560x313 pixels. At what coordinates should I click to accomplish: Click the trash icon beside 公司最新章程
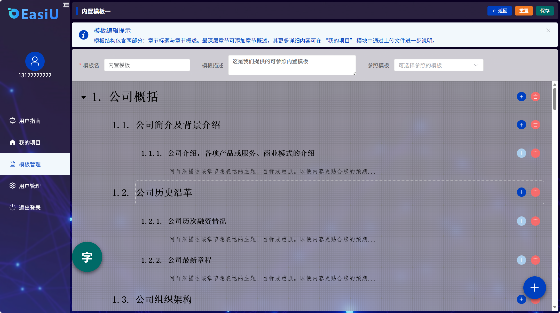point(535,260)
